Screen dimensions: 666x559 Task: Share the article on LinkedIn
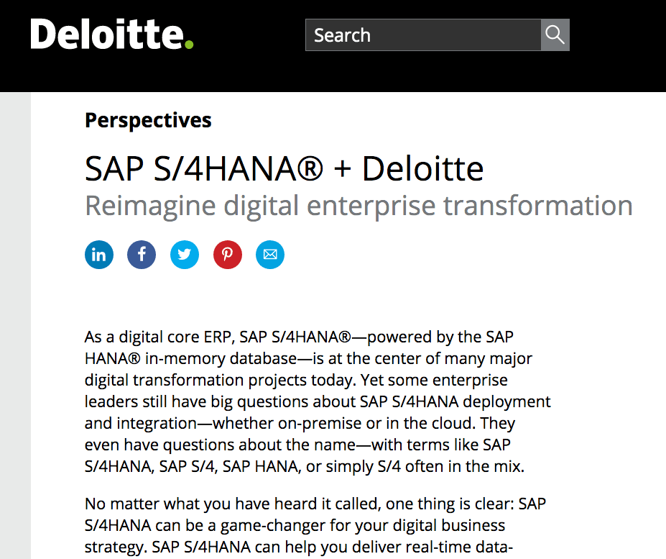point(99,255)
